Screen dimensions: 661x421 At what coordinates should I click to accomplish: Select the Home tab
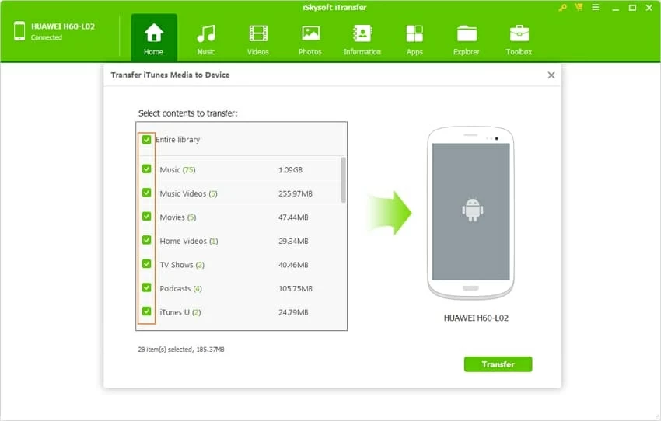(153, 39)
